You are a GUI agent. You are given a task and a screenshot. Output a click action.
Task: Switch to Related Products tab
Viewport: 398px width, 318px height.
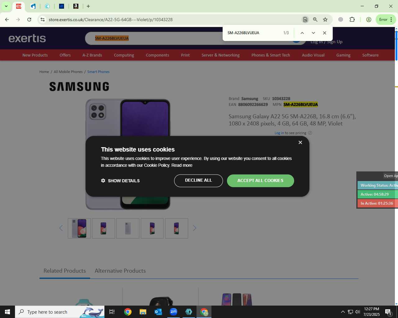pyautogui.click(x=65, y=271)
